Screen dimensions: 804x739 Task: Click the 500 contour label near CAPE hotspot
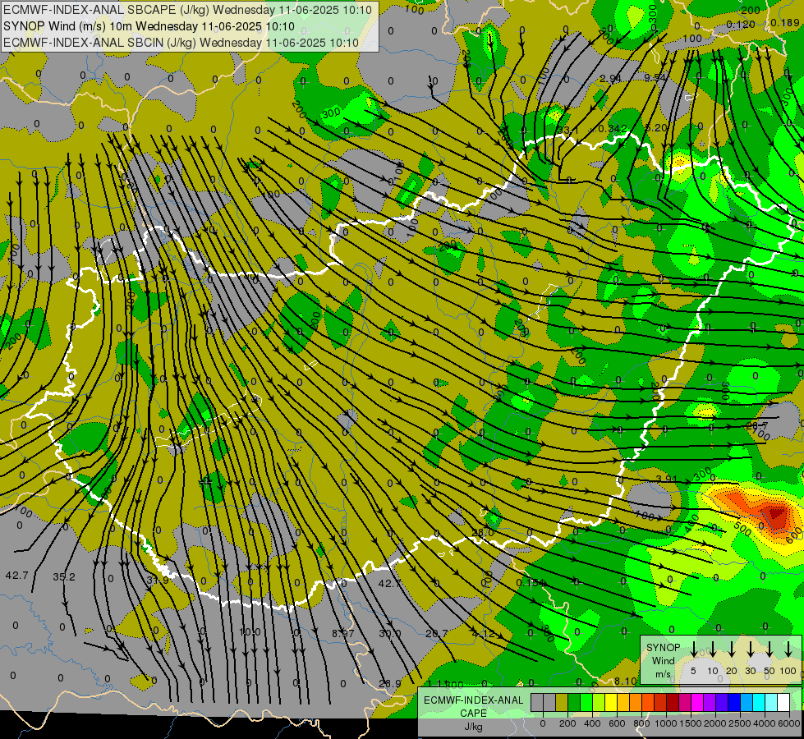(742, 530)
